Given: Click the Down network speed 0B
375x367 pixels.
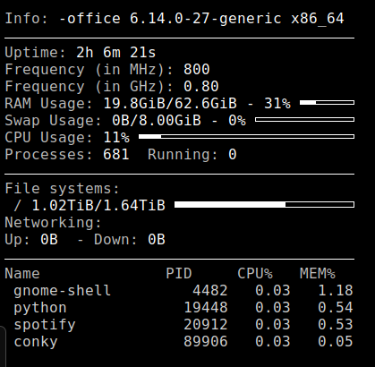Looking at the screenshot, I should (x=157, y=240).
